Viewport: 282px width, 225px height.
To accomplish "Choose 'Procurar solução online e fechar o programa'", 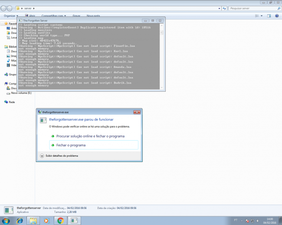I will pyautogui.click(x=91, y=136).
